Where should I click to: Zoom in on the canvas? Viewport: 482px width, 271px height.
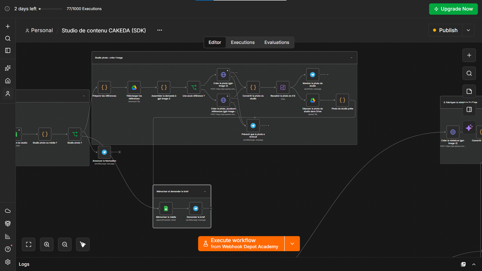[47, 244]
